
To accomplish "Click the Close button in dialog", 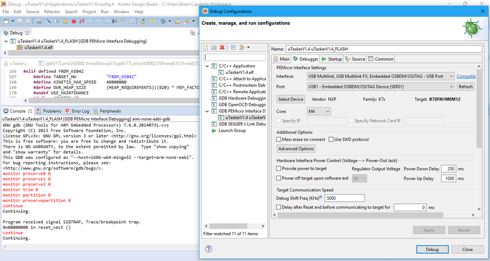I will pyautogui.click(x=467, y=249).
